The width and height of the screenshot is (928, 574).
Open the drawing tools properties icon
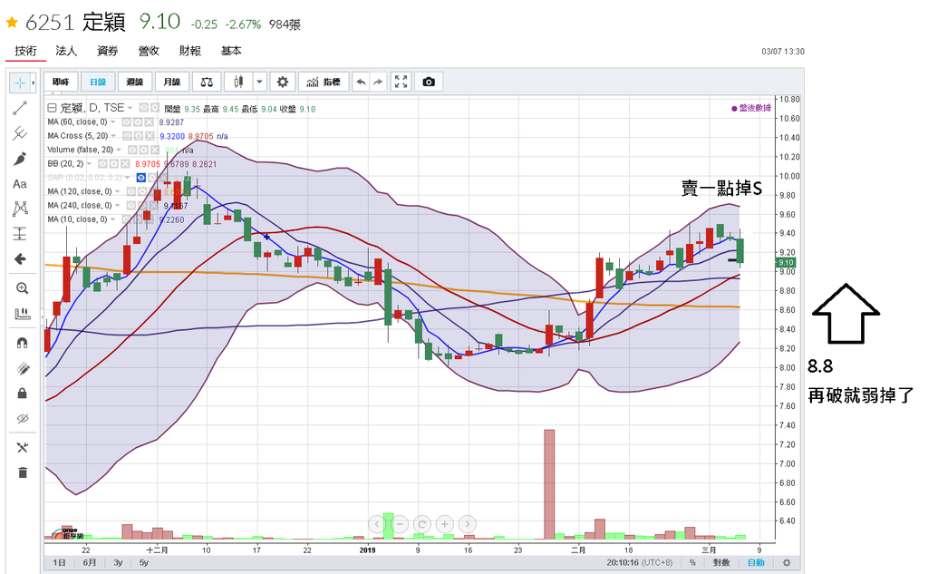click(x=22, y=448)
